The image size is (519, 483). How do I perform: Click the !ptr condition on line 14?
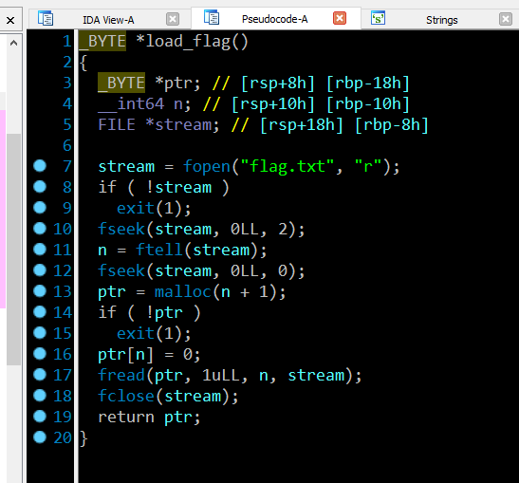pos(164,312)
